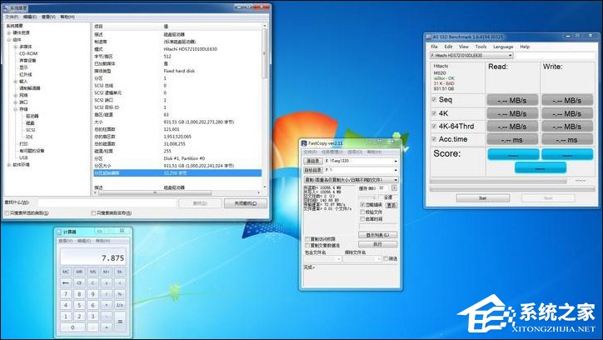This screenshot has width=603, height=340.
Task: Click the calculator MR memory key
Action: pos(79,272)
